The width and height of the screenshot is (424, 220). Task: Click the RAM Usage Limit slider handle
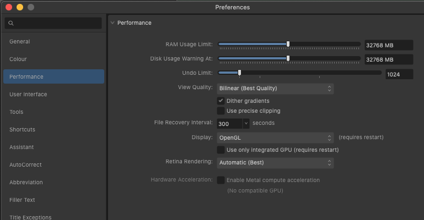coord(288,44)
